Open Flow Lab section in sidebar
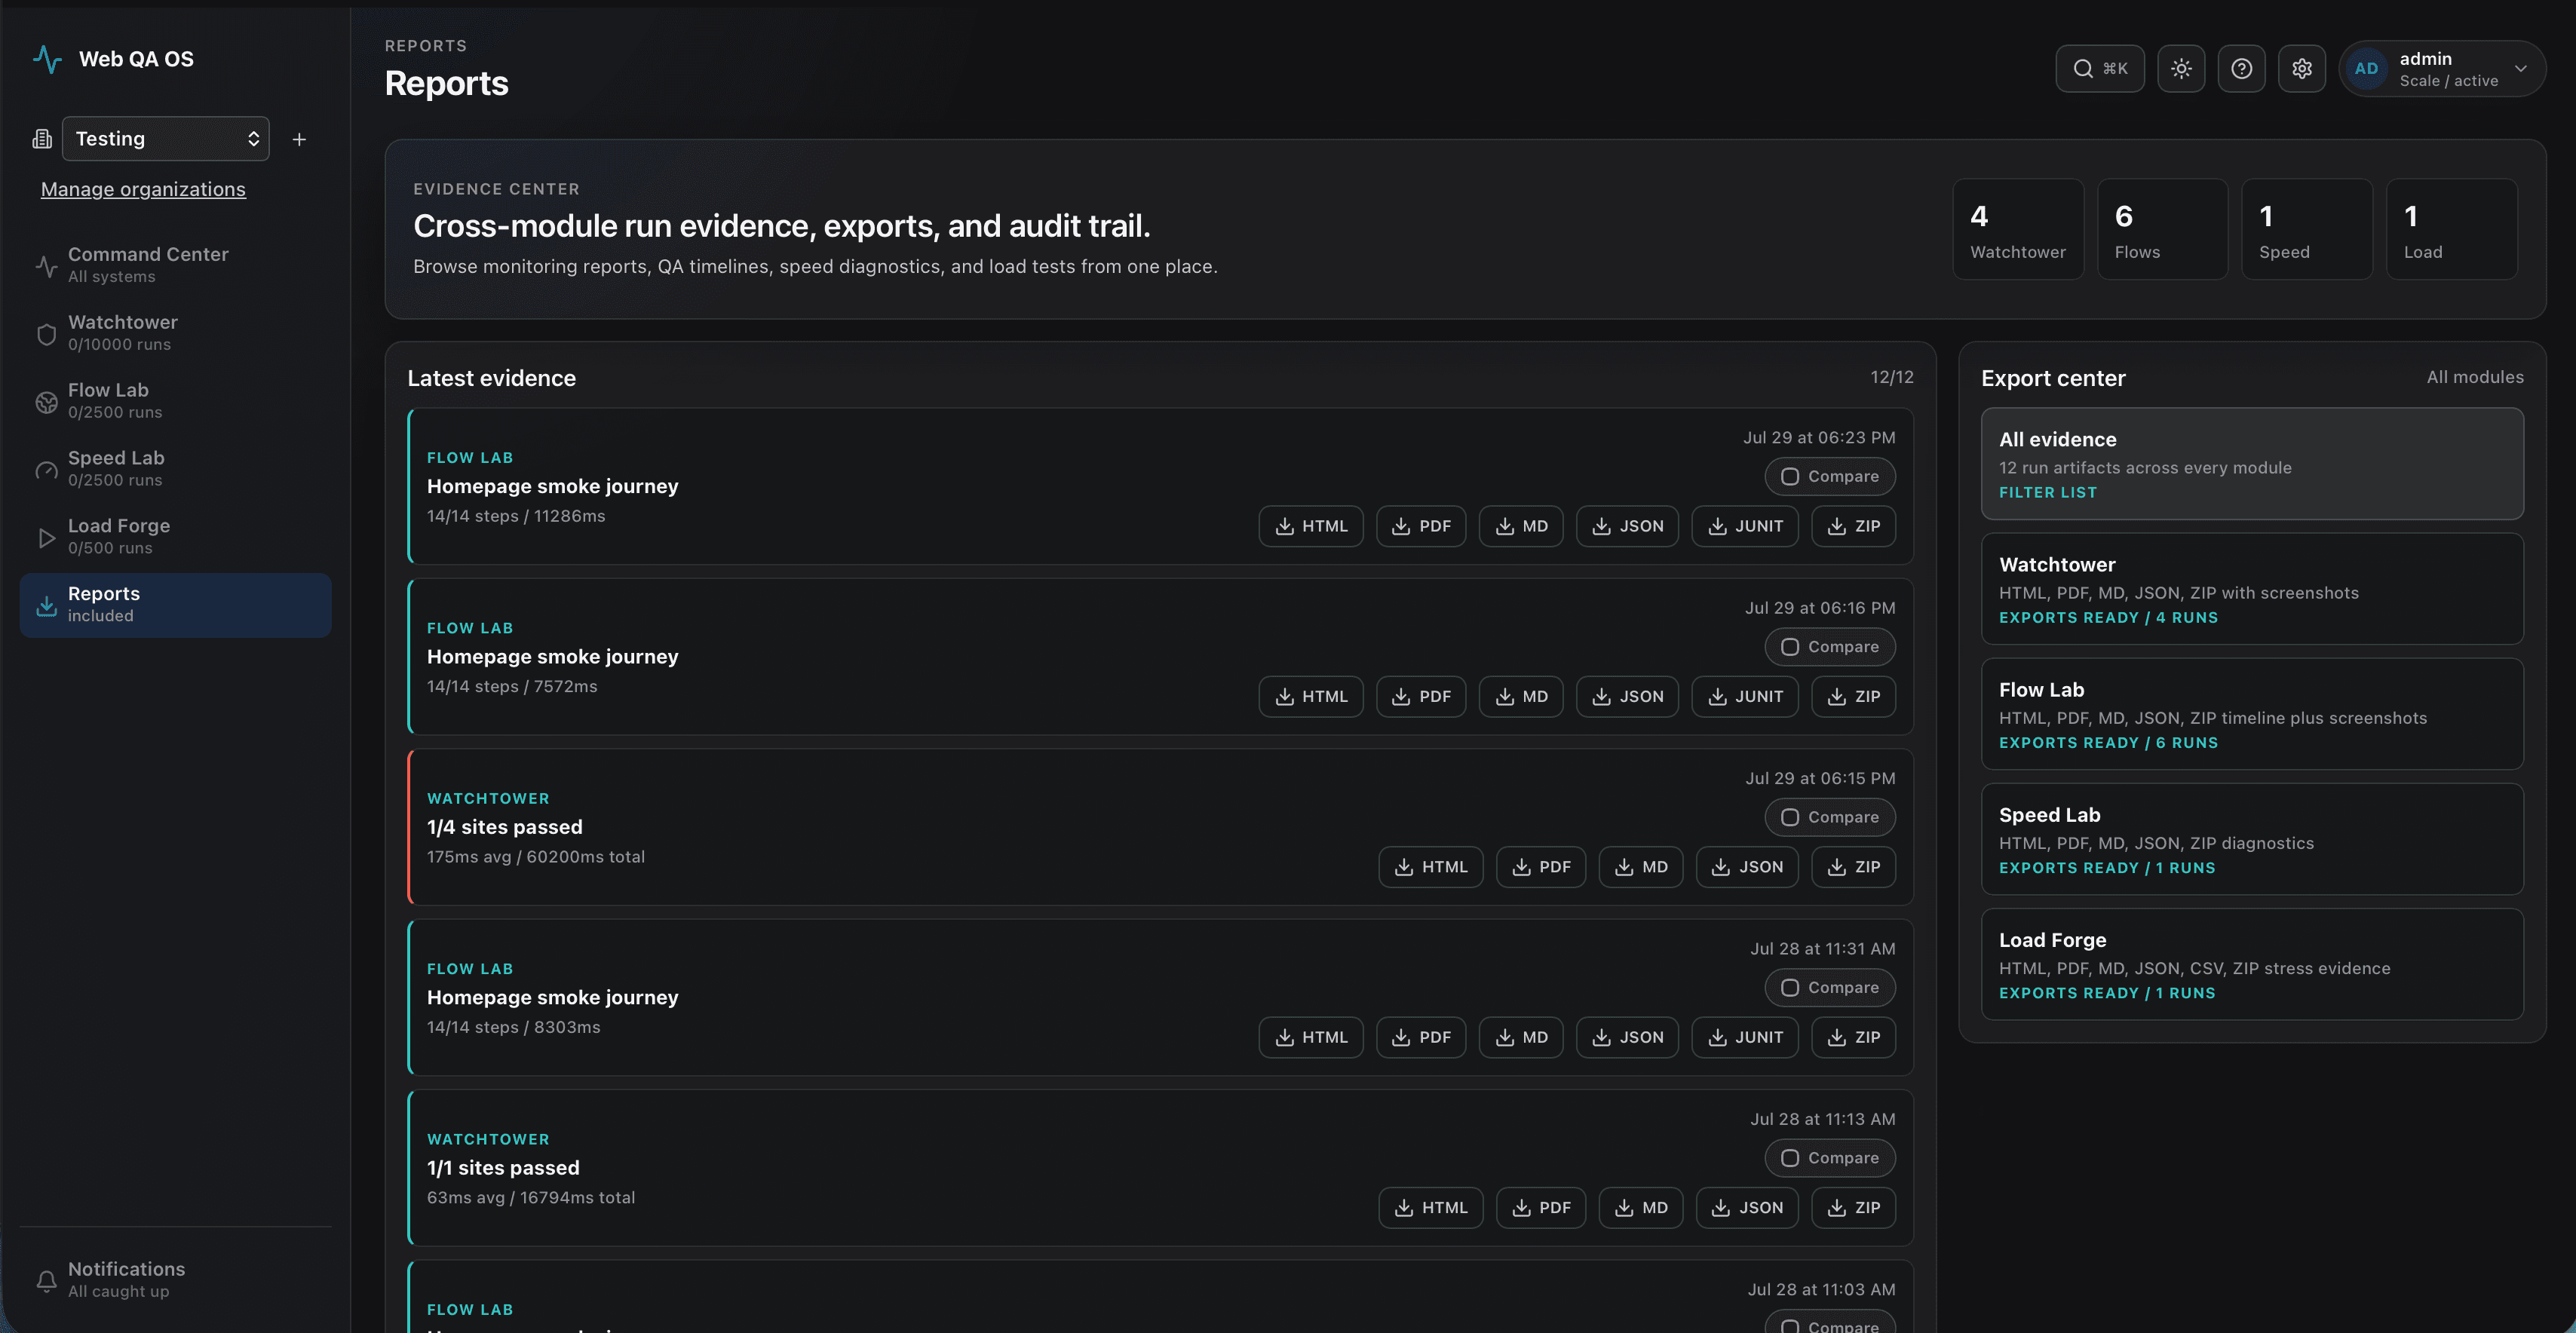Screen dimensions: 2576x1333 pos(176,401)
